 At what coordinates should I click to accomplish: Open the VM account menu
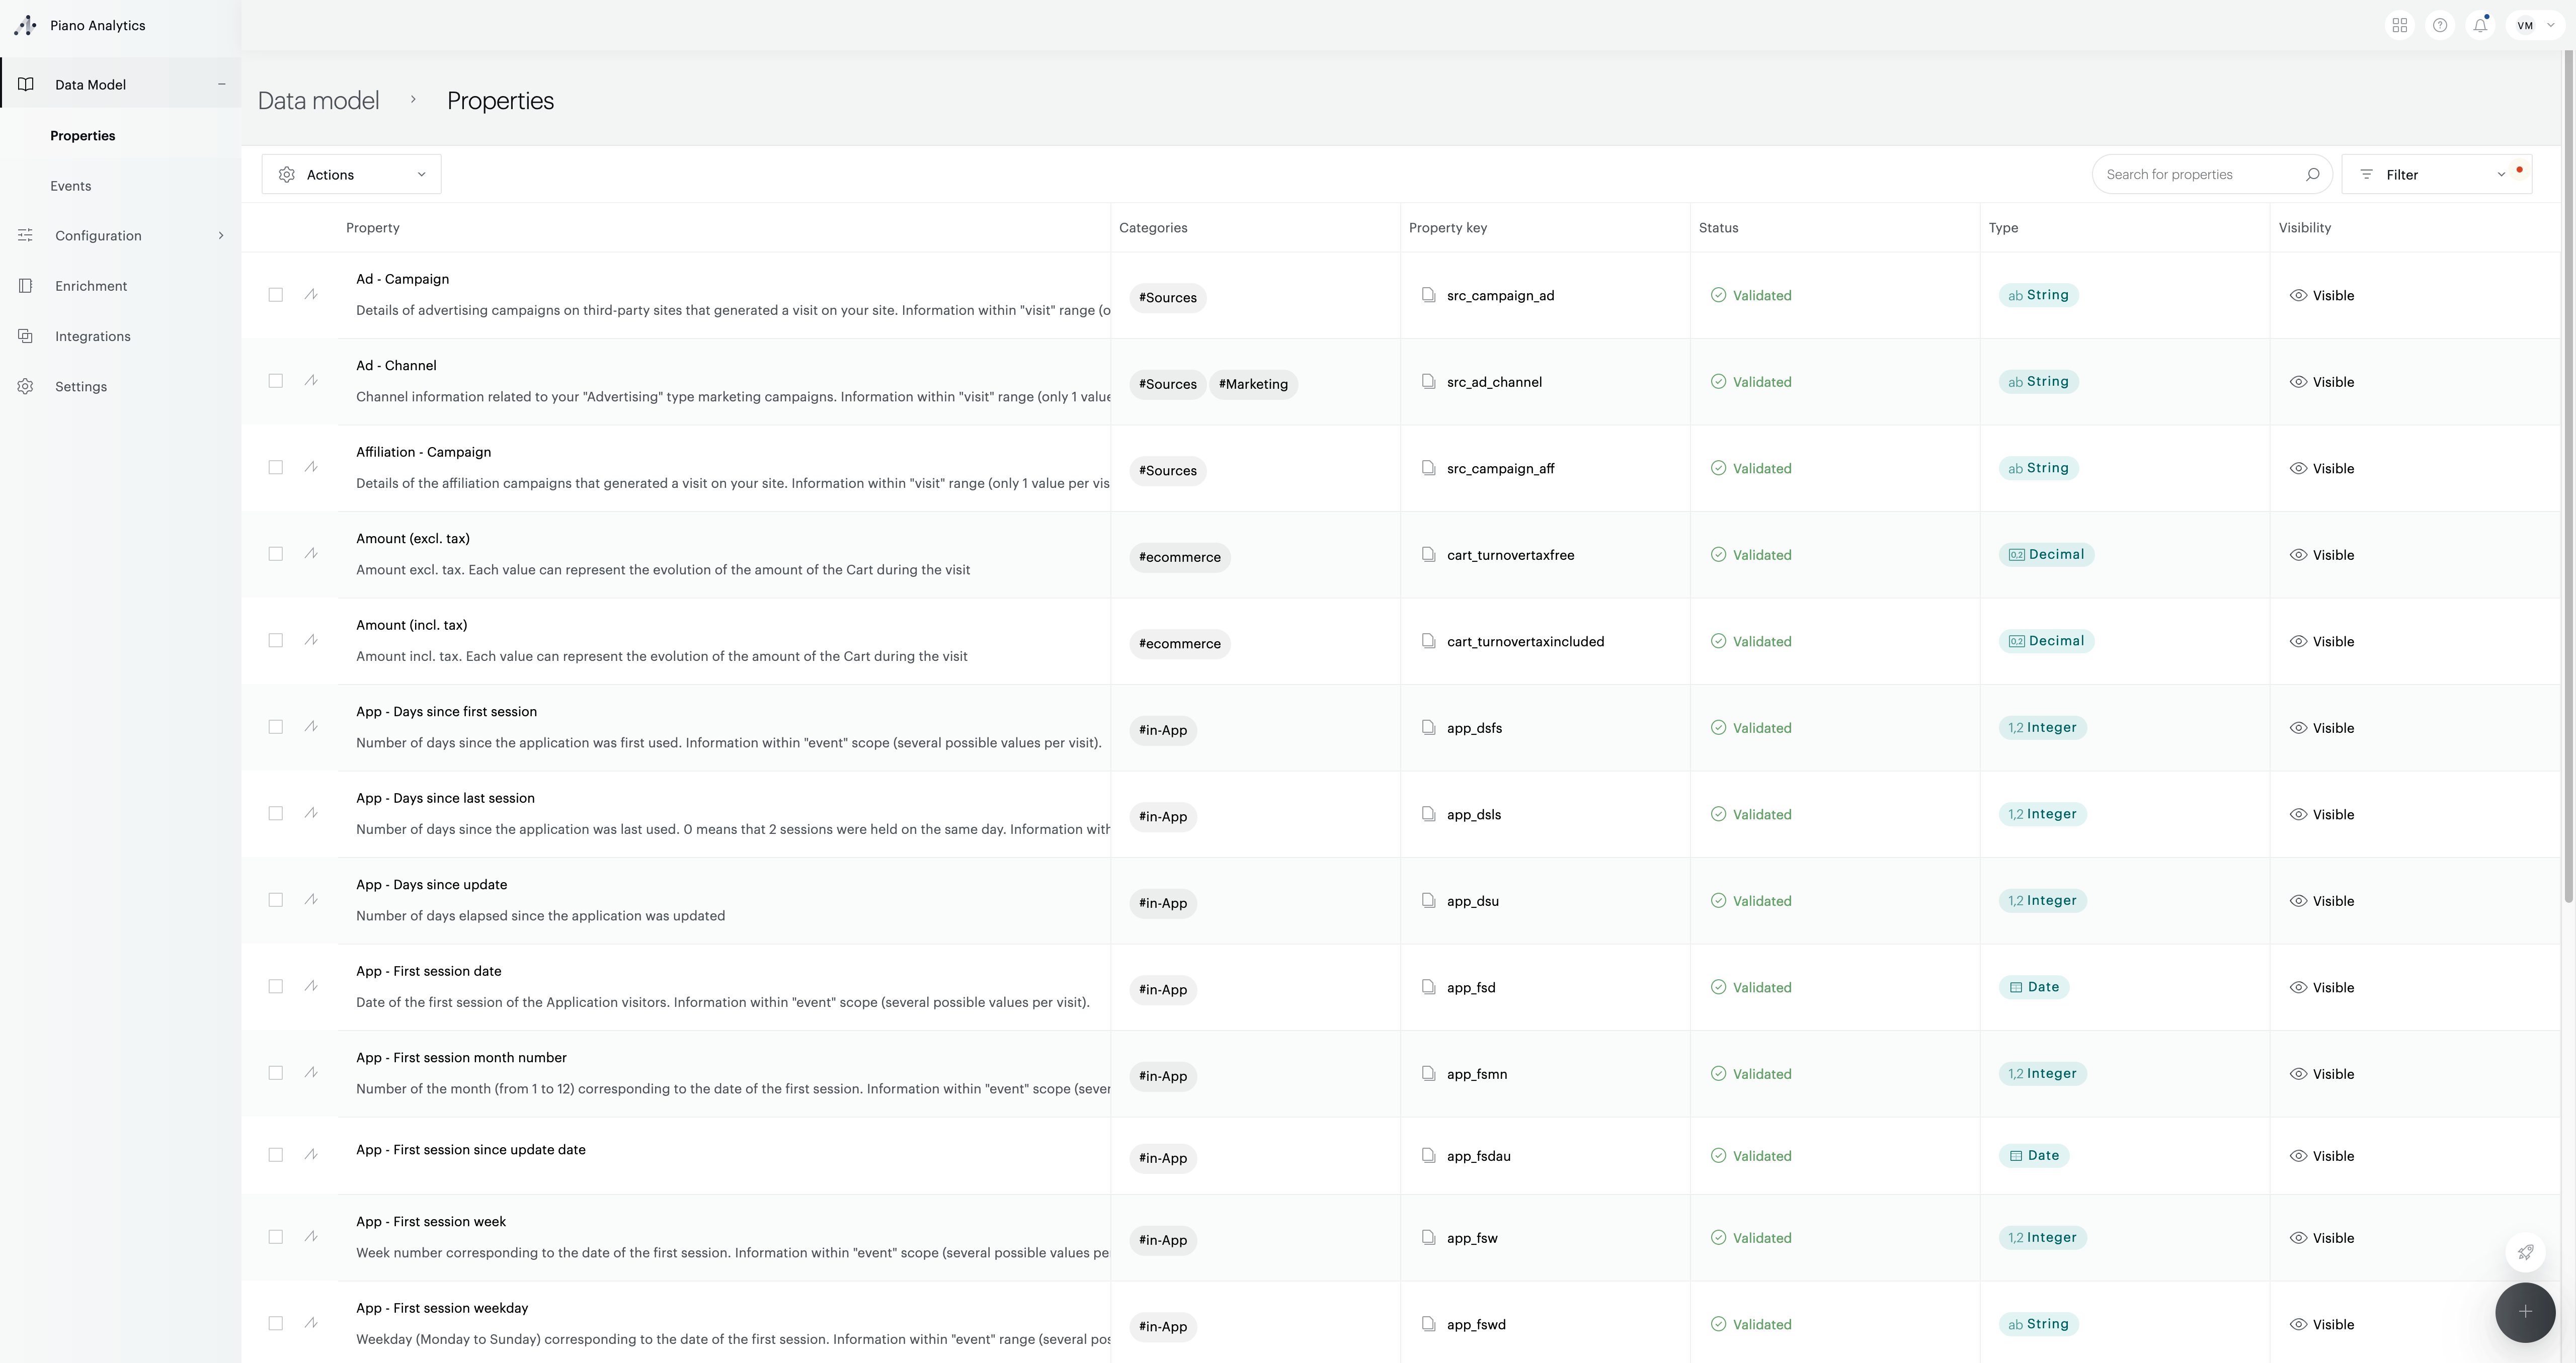click(2534, 25)
